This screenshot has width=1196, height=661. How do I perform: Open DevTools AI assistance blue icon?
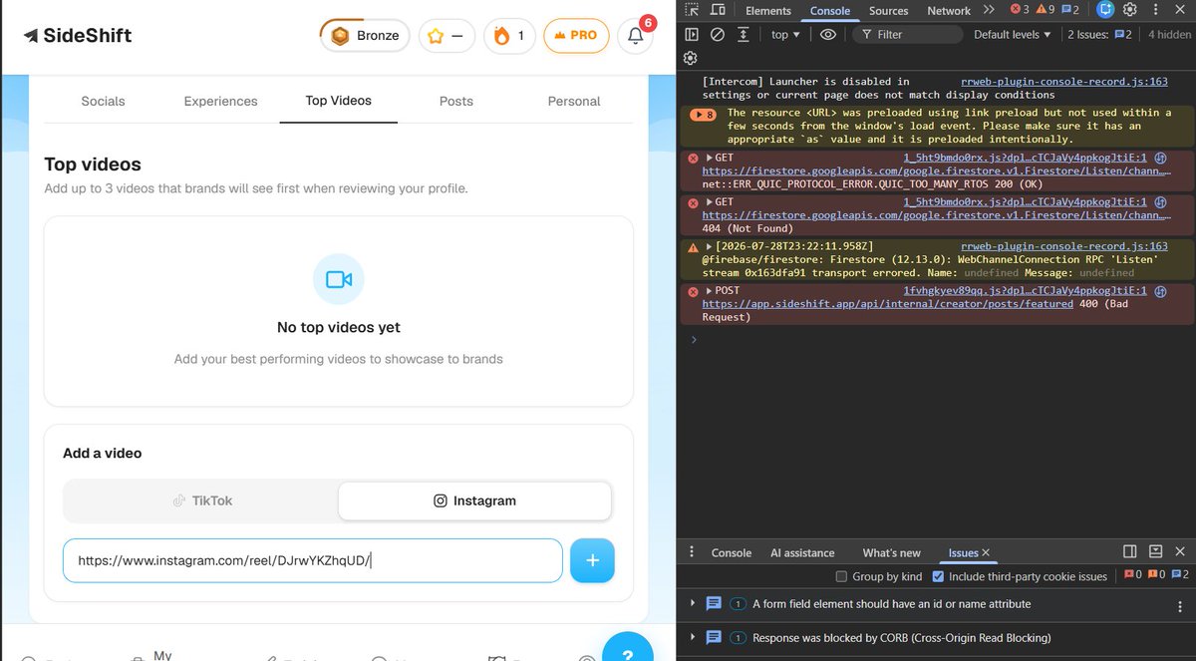pos(1105,10)
